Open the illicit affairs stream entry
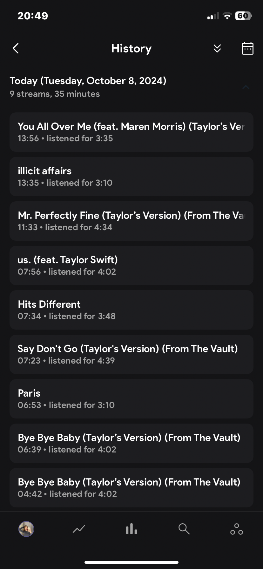 131,177
